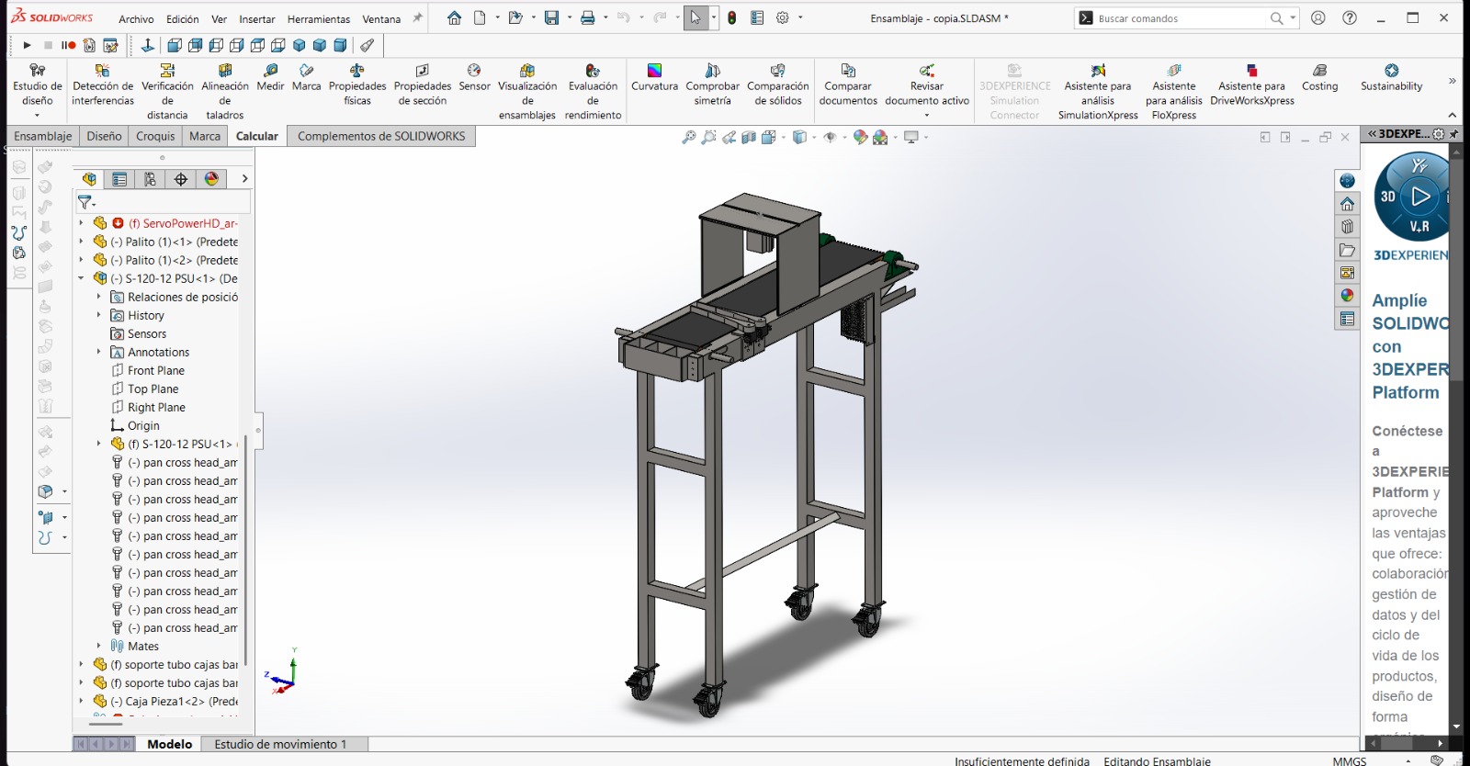Expand the History folder
This screenshot has height=766, width=1470.
pyautogui.click(x=99, y=315)
